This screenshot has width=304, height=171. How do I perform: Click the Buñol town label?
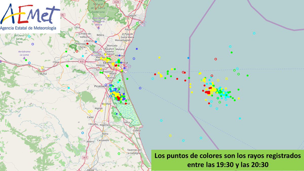tap(44, 74)
